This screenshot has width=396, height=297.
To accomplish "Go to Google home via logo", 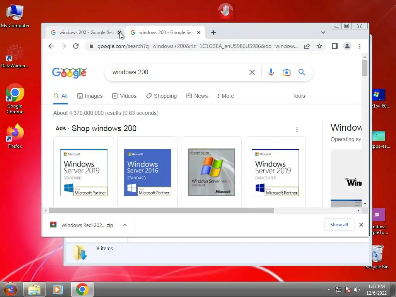I will [x=70, y=73].
